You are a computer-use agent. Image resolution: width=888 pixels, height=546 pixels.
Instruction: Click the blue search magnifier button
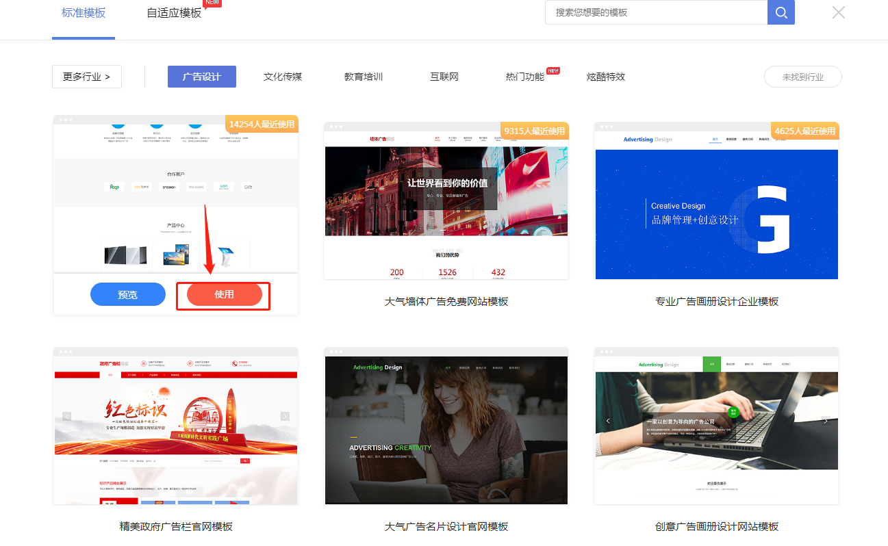pyautogui.click(x=781, y=12)
